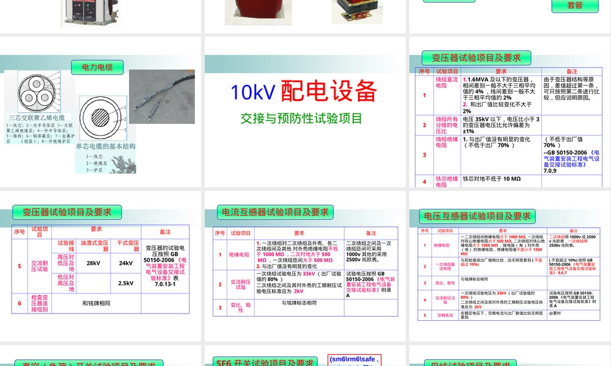The image size is (611, 366).
Task: Click the 母线试验项目及要求 heading
Action: click(x=469, y=364)
